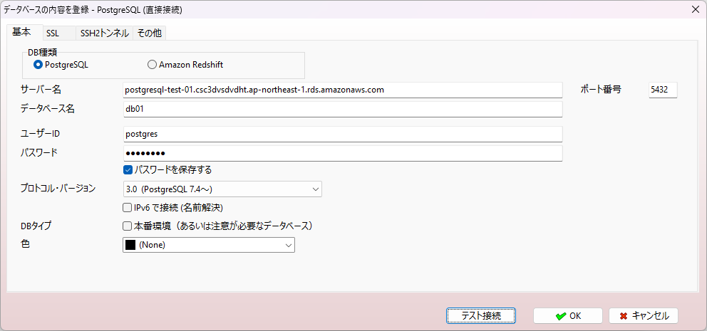Click the データベース名 label
This screenshot has height=331, width=707.
coord(47,108)
